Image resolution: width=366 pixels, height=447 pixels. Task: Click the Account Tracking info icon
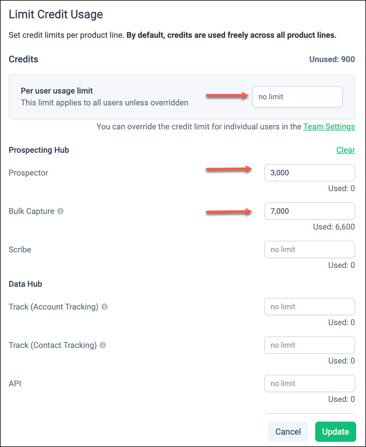104,307
